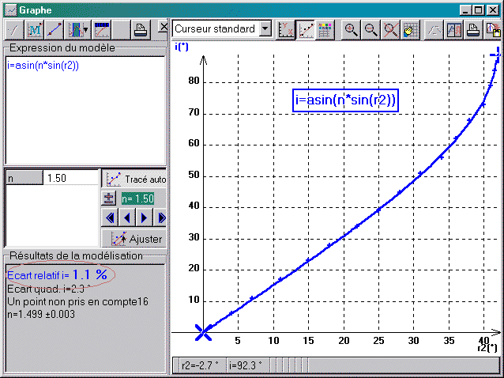
Task: Click the hand over grid icon
Action: (x=410, y=30)
